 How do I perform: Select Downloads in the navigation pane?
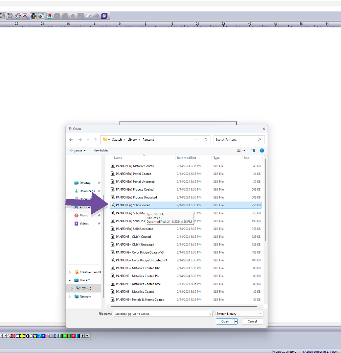point(87,191)
